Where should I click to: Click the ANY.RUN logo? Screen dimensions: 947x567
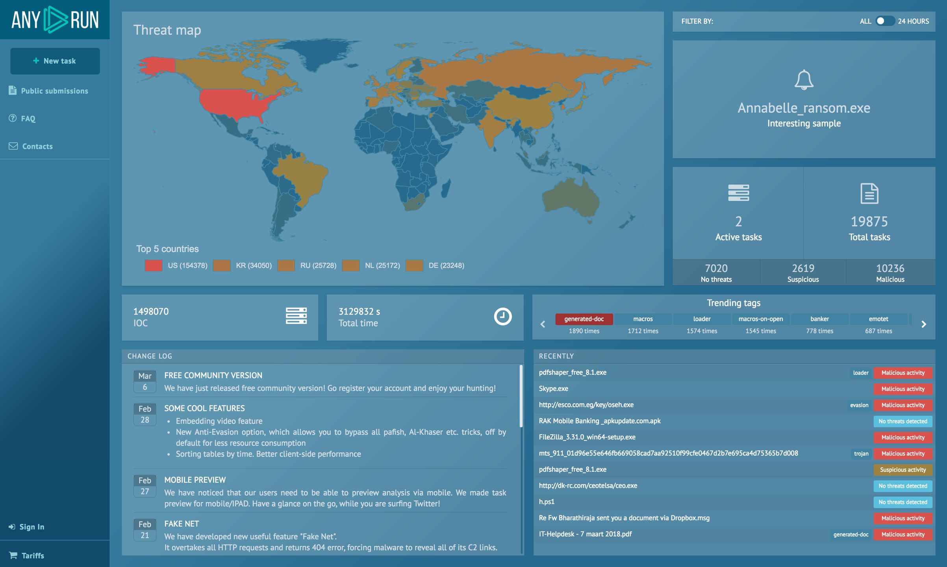55,20
